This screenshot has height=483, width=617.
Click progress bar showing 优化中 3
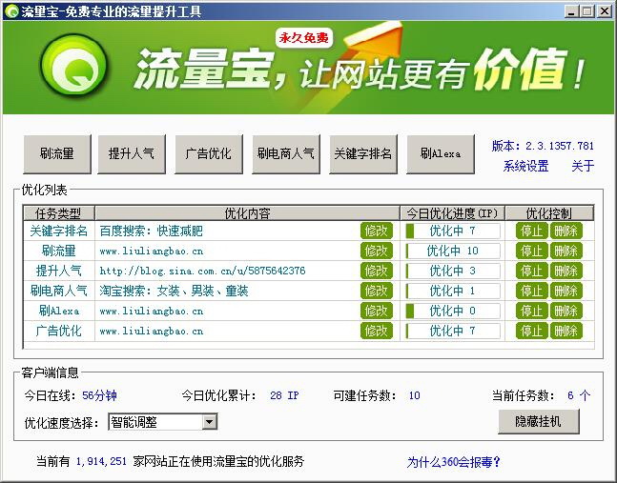click(x=453, y=271)
